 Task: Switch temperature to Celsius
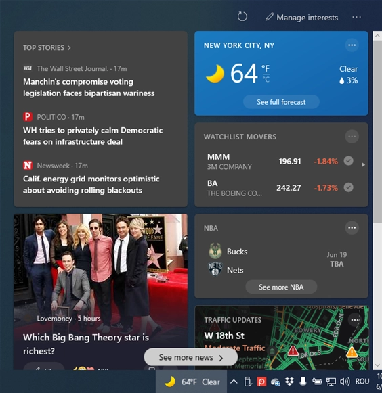pyautogui.click(x=266, y=79)
